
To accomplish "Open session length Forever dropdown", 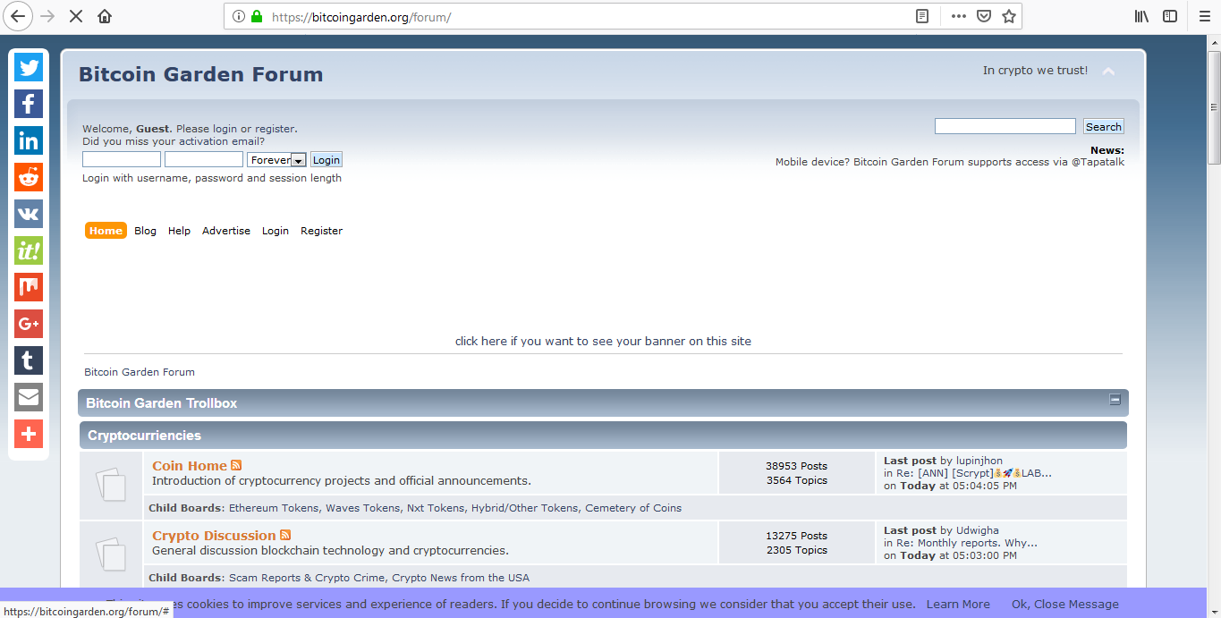I will 277,160.
